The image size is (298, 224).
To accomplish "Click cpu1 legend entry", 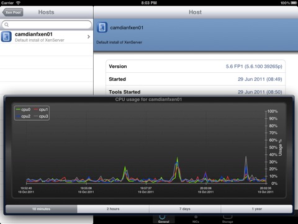I will click(x=41, y=110).
